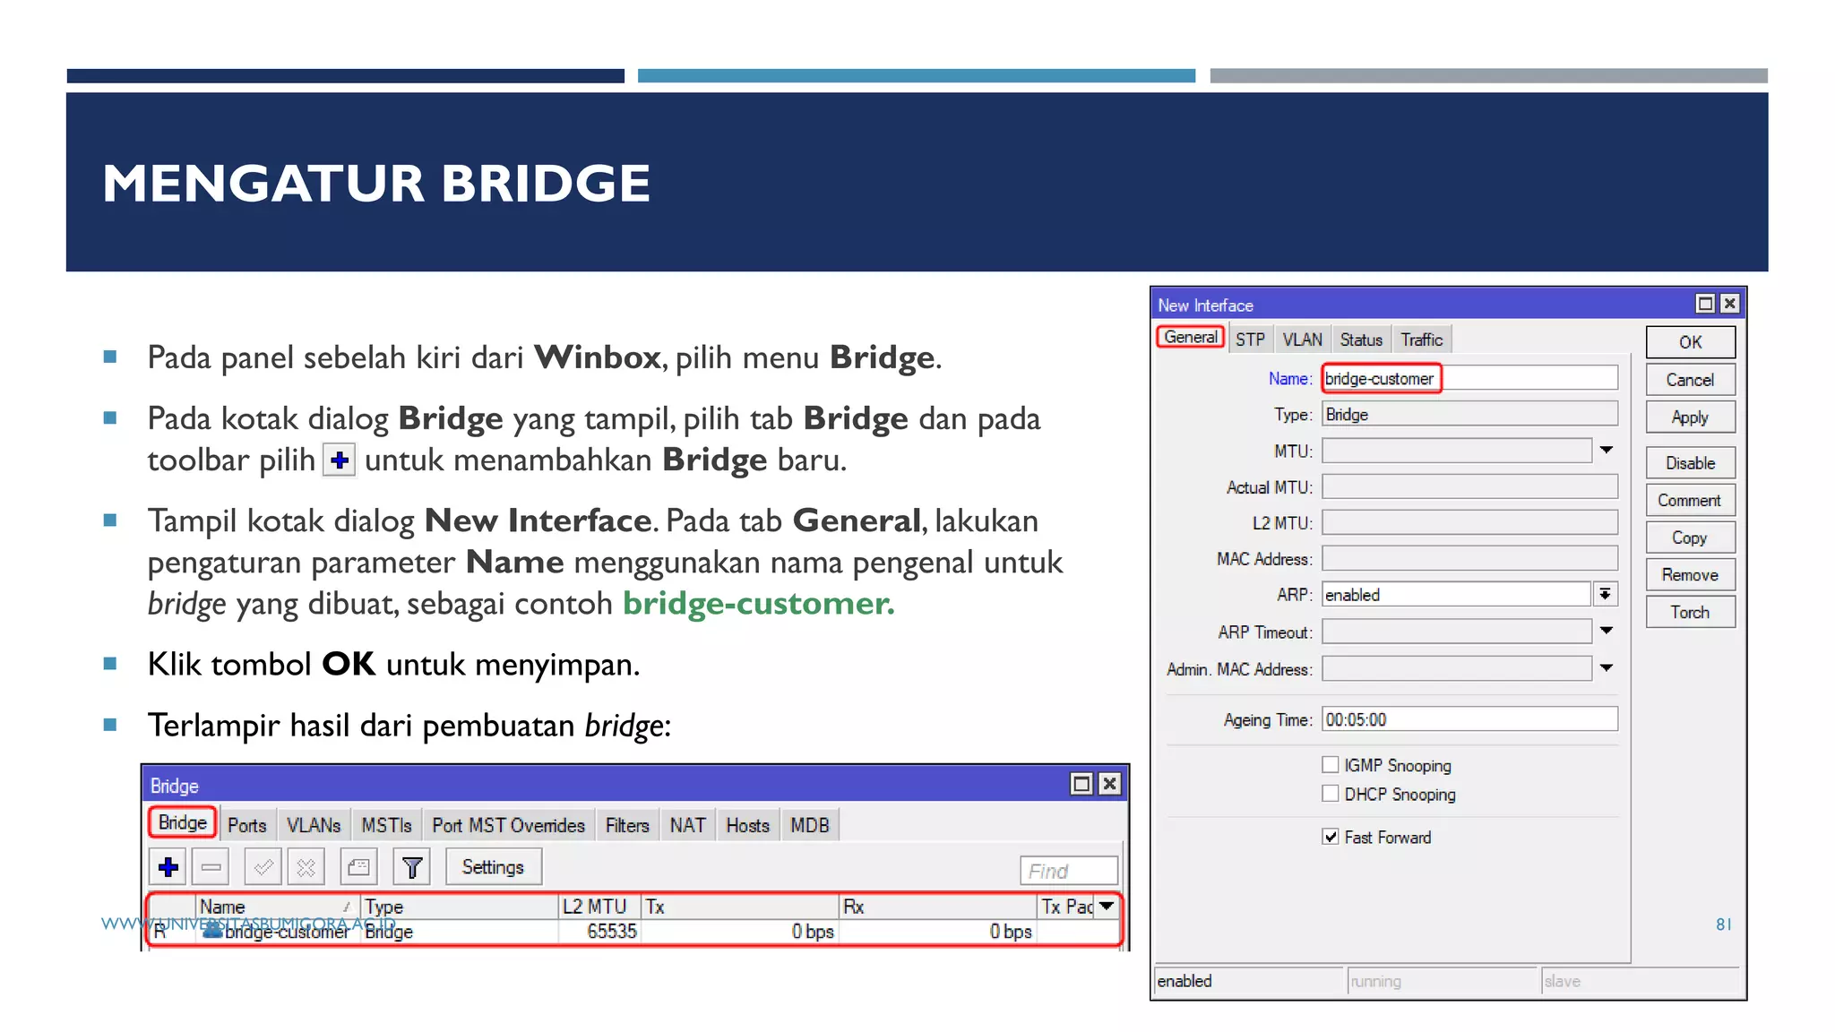Screen dimensions: 1835x1032
Task: Click the Remove button
Action: tap(1691, 575)
